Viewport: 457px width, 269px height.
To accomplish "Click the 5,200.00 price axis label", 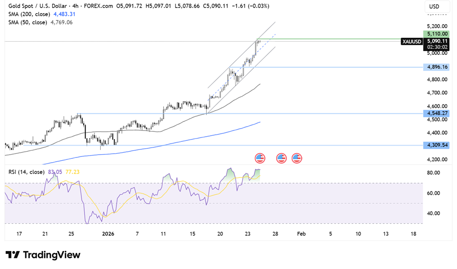I will click(x=437, y=26).
